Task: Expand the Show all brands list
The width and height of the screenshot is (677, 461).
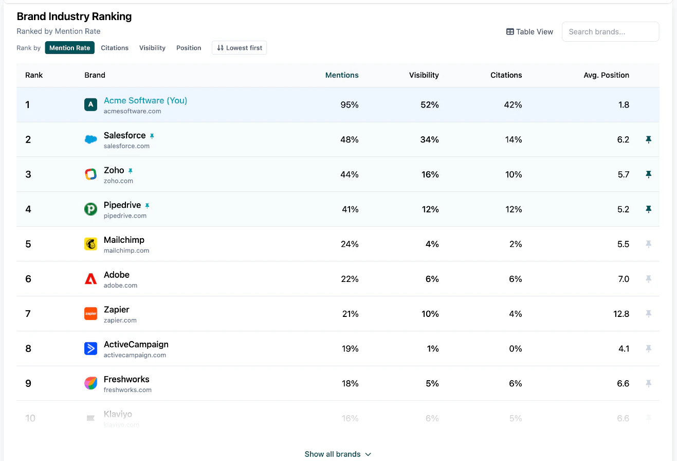Action: pyautogui.click(x=338, y=454)
